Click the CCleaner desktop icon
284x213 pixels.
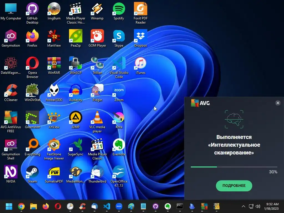(x=11, y=93)
